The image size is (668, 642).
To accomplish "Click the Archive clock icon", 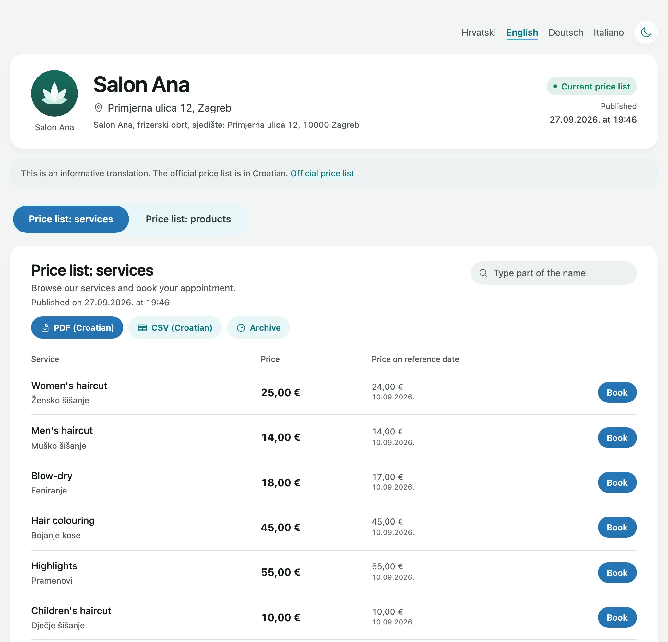I will [x=241, y=328].
